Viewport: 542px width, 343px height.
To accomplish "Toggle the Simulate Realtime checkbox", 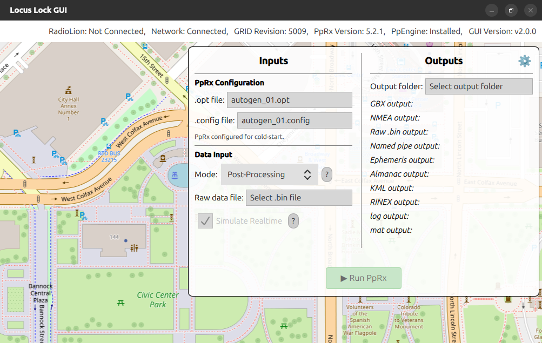I will pos(205,221).
